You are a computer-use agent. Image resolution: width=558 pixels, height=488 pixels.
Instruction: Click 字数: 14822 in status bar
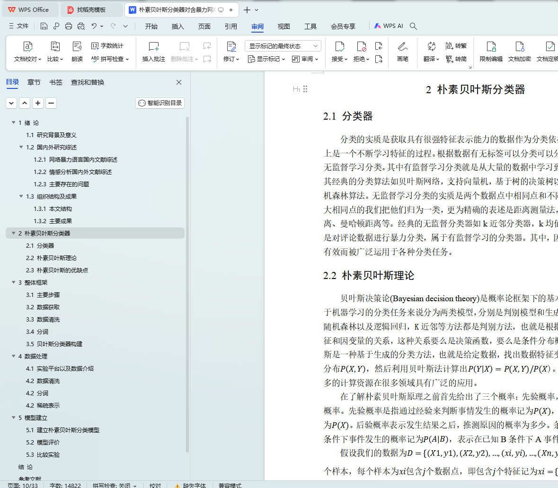pyautogui.click(x=65, y=485)
